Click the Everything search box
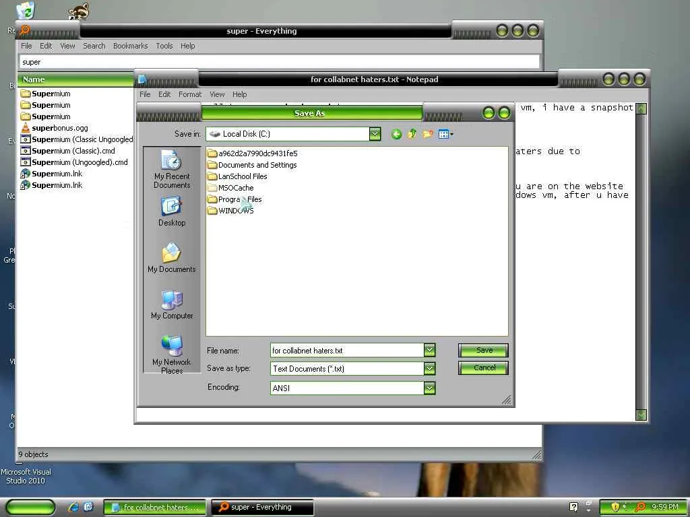Screen dimensions: 690x517 point(280,62)
